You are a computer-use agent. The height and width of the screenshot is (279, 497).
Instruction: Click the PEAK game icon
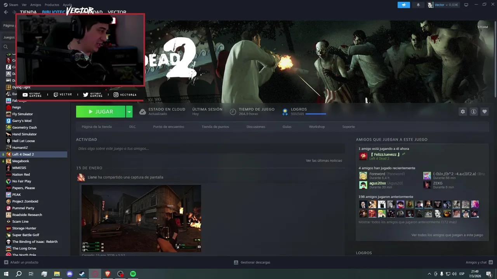tap(9, 195)
